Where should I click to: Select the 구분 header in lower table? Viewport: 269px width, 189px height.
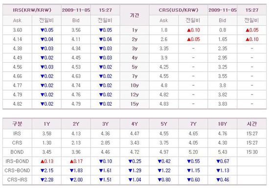[x=17, y=124]
